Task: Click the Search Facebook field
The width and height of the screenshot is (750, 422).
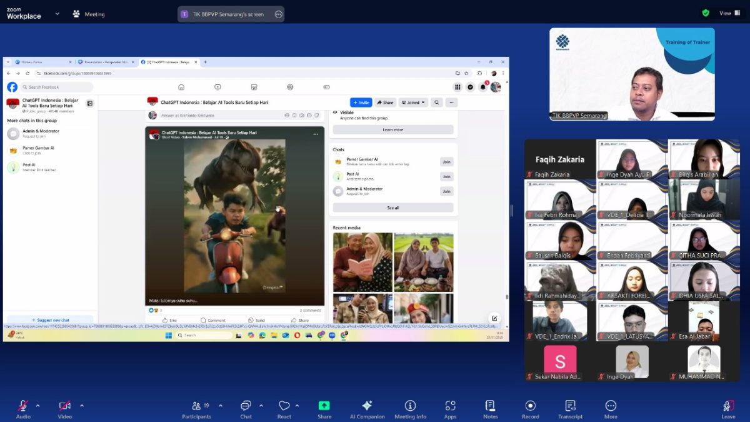Action: 56,87
